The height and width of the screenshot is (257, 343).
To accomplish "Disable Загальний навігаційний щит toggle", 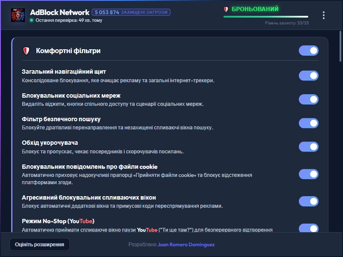I will (308, 76).
